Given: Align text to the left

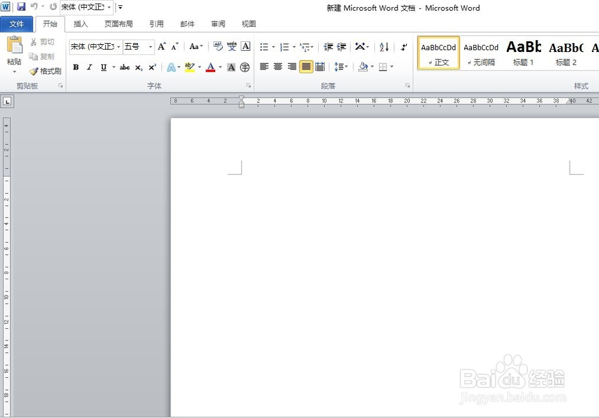Looking at the screenshot, I should click(x=264, y=67).
